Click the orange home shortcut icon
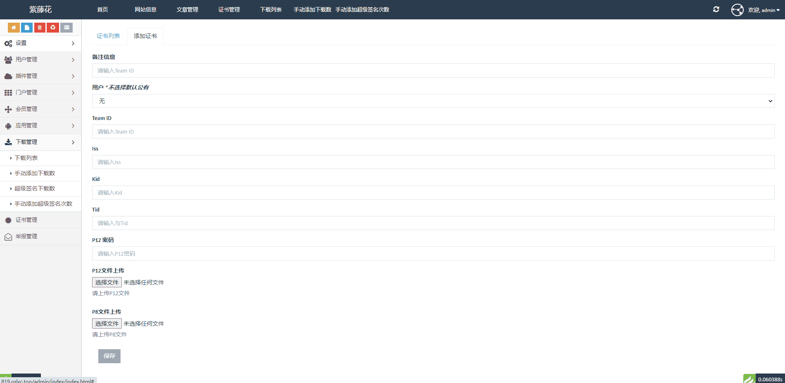 pyautogui.click(x=14, y=28)
